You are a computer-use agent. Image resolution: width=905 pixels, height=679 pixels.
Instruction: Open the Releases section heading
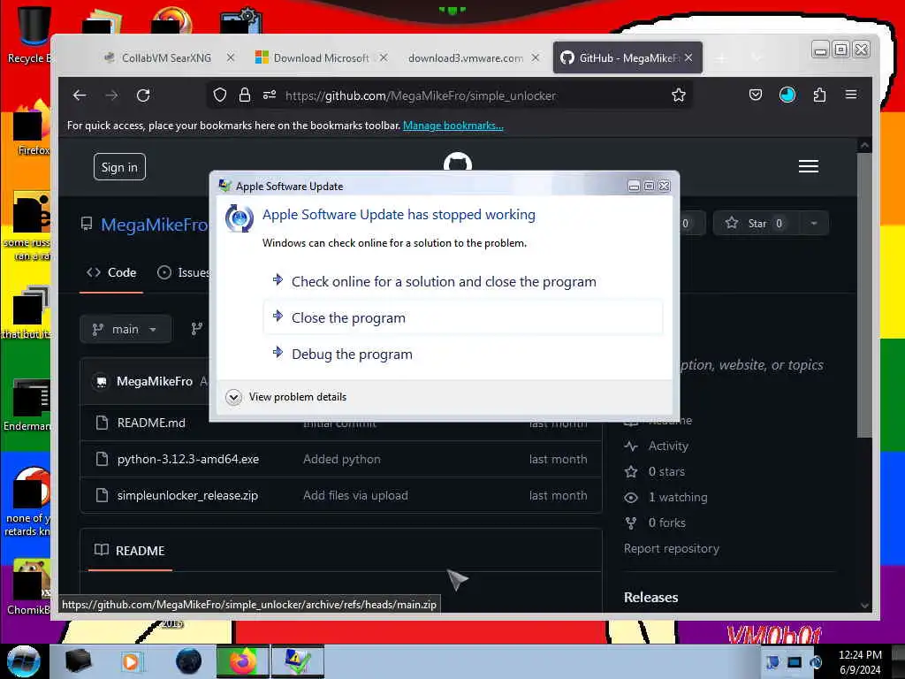click(x=650, y=598)
